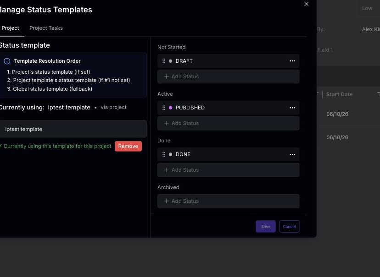380x277 pixels.
Task: Add Status under Not Started
Action: click(228, 76)
